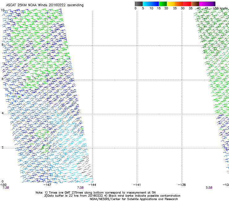
Task: Click latitude label '10' on left axis
Action: (2, 10)
